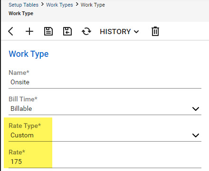Edit the Rate field containing 175

tap(105, 162)
